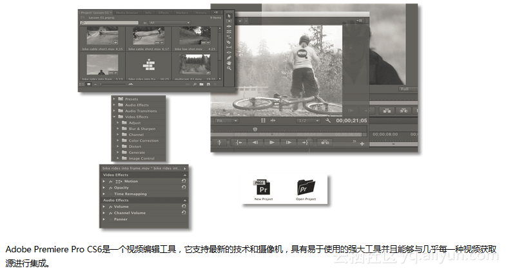Go to In point in monitor
Image resolution: width=506 pixels, height=271 pixels.
coord(239,142)
